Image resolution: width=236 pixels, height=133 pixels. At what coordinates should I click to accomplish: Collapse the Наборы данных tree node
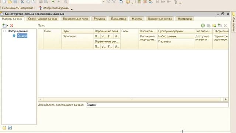click(x=4, y=31)
